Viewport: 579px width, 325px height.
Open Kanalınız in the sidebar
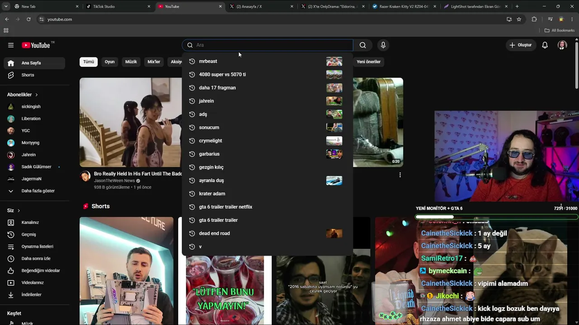pyautogui.click(x=34, y=223)
